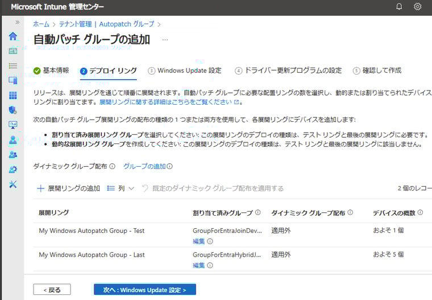Image resolution: width=432 pixels, height=300 pixels.
Task: Select My Windows Autopatch Group - Test row
Action: tap(232, 235)
